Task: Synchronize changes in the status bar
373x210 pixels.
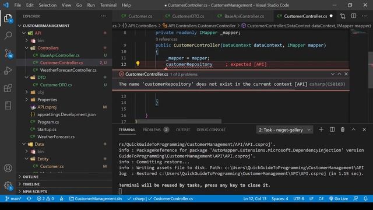Action: tap(29, 198)
